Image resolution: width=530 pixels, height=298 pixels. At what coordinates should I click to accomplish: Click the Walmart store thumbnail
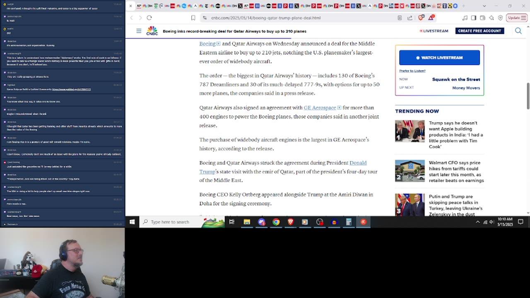click(x=410, y=171)
